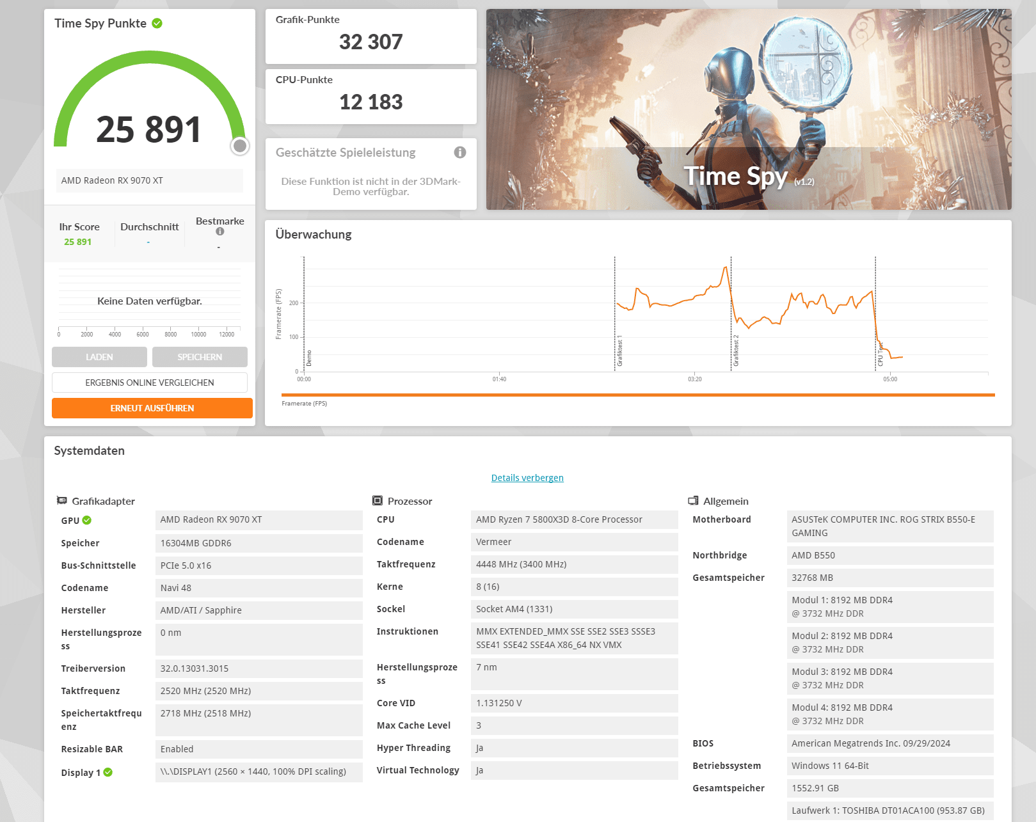
Task: Click the Bus-Schnittstelle value PCIe 5.0 x16
Action: pos(259,565)
